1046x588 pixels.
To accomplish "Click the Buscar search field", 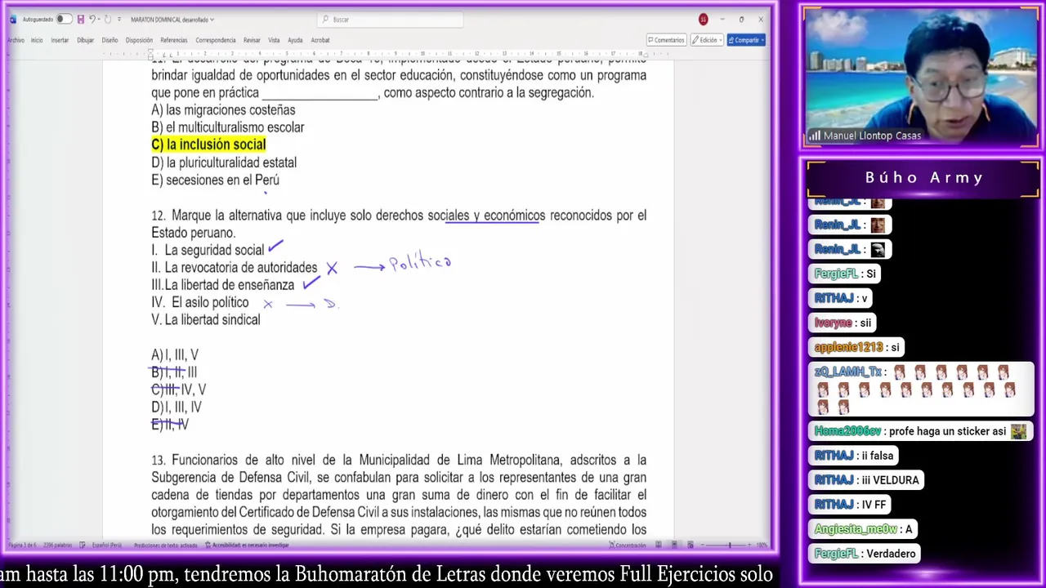I will coord(390,20).
